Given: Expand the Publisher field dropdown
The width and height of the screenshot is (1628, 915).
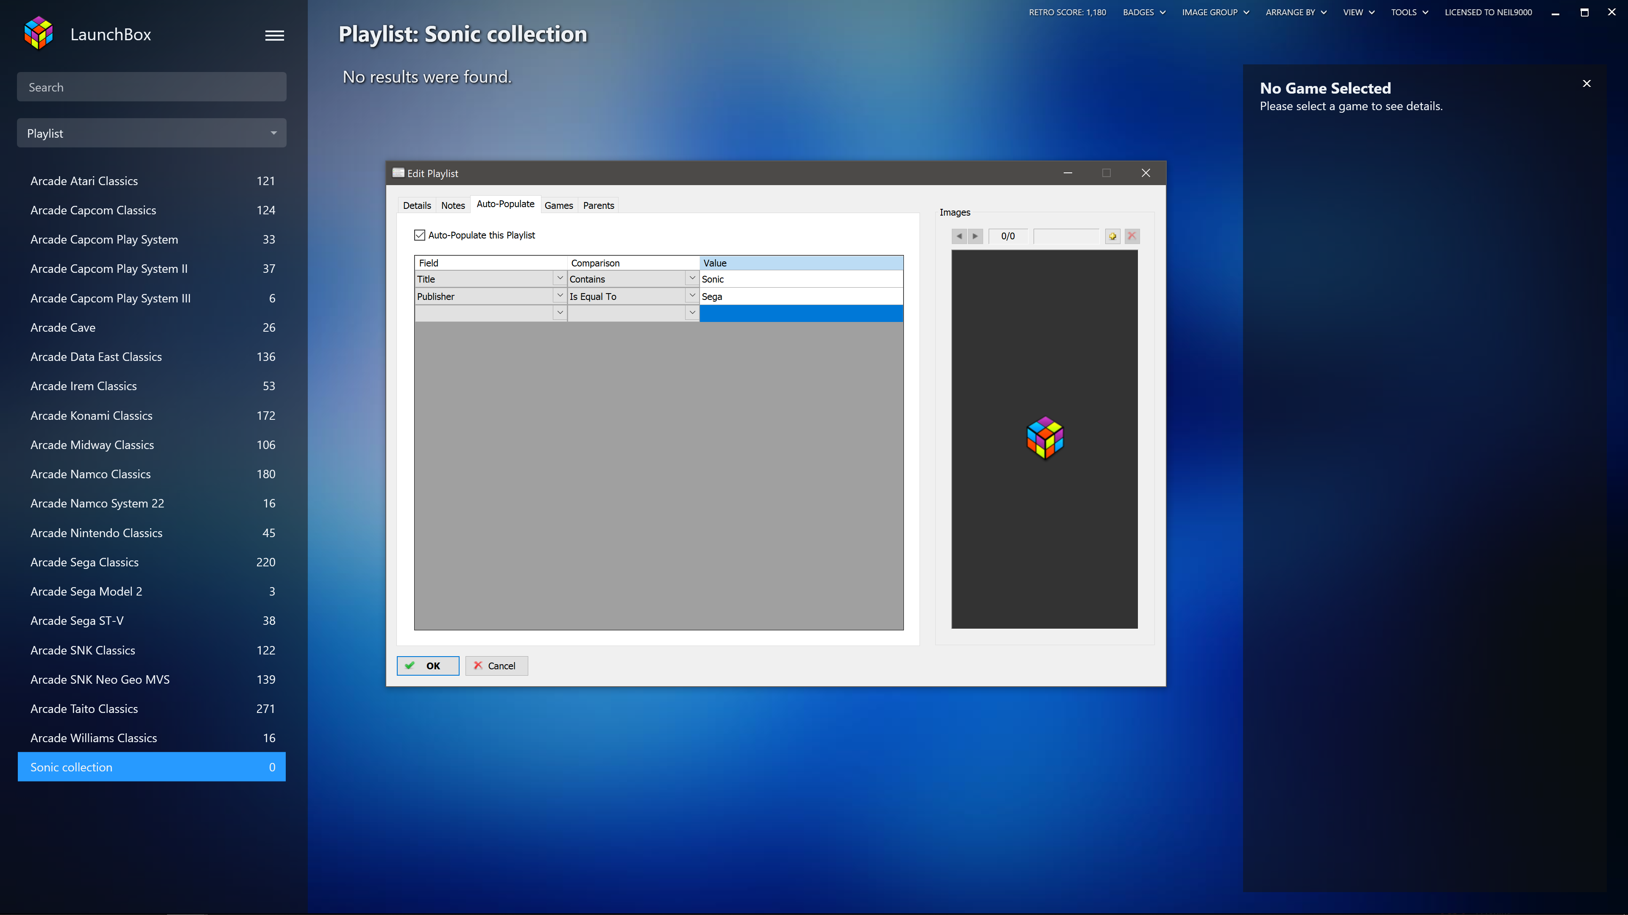Looking at the screenshot, I should (560, 296).
